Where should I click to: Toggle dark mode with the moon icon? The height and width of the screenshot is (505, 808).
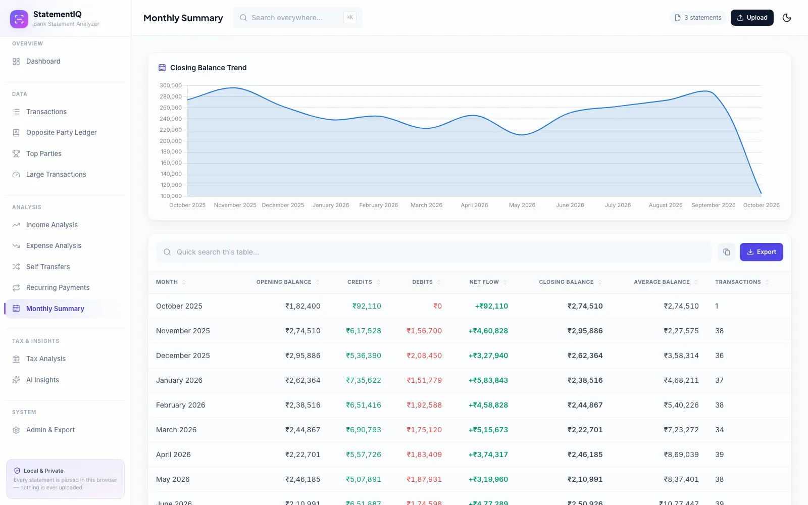click(x=787, y=18)
